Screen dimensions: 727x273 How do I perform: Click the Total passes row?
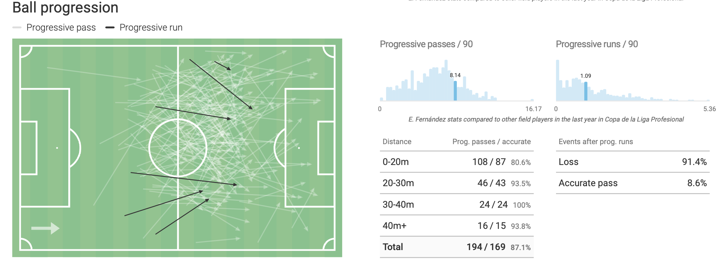point(456,247)
